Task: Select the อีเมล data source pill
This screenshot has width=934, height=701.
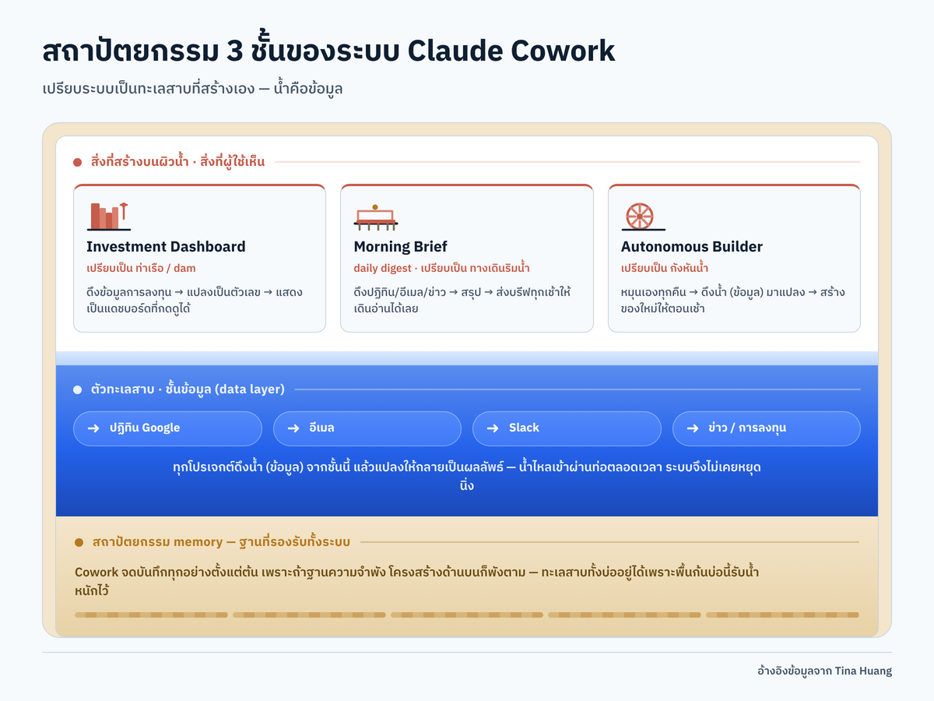Action: click(367, 428)
